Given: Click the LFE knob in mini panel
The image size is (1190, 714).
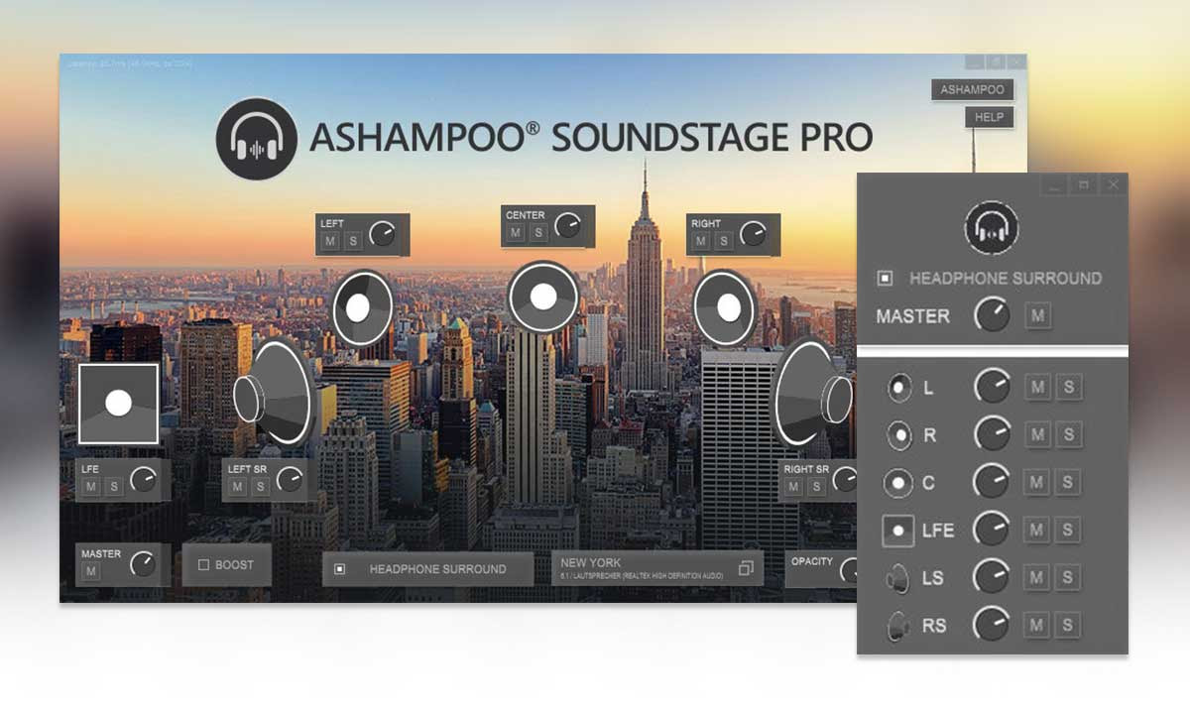Looking at the screenshot, I should tap(992, 529).
